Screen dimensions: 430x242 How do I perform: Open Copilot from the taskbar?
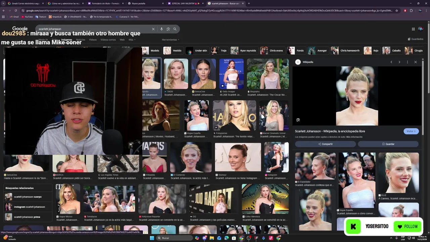pyautogui.click(x=197, y=238)
